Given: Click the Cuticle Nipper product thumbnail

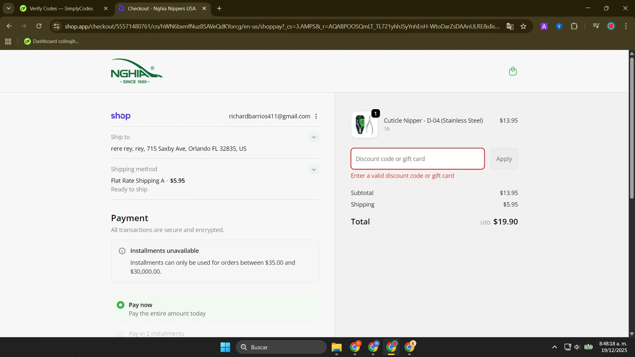Looking at the screenshot, I should click(364, 125).
